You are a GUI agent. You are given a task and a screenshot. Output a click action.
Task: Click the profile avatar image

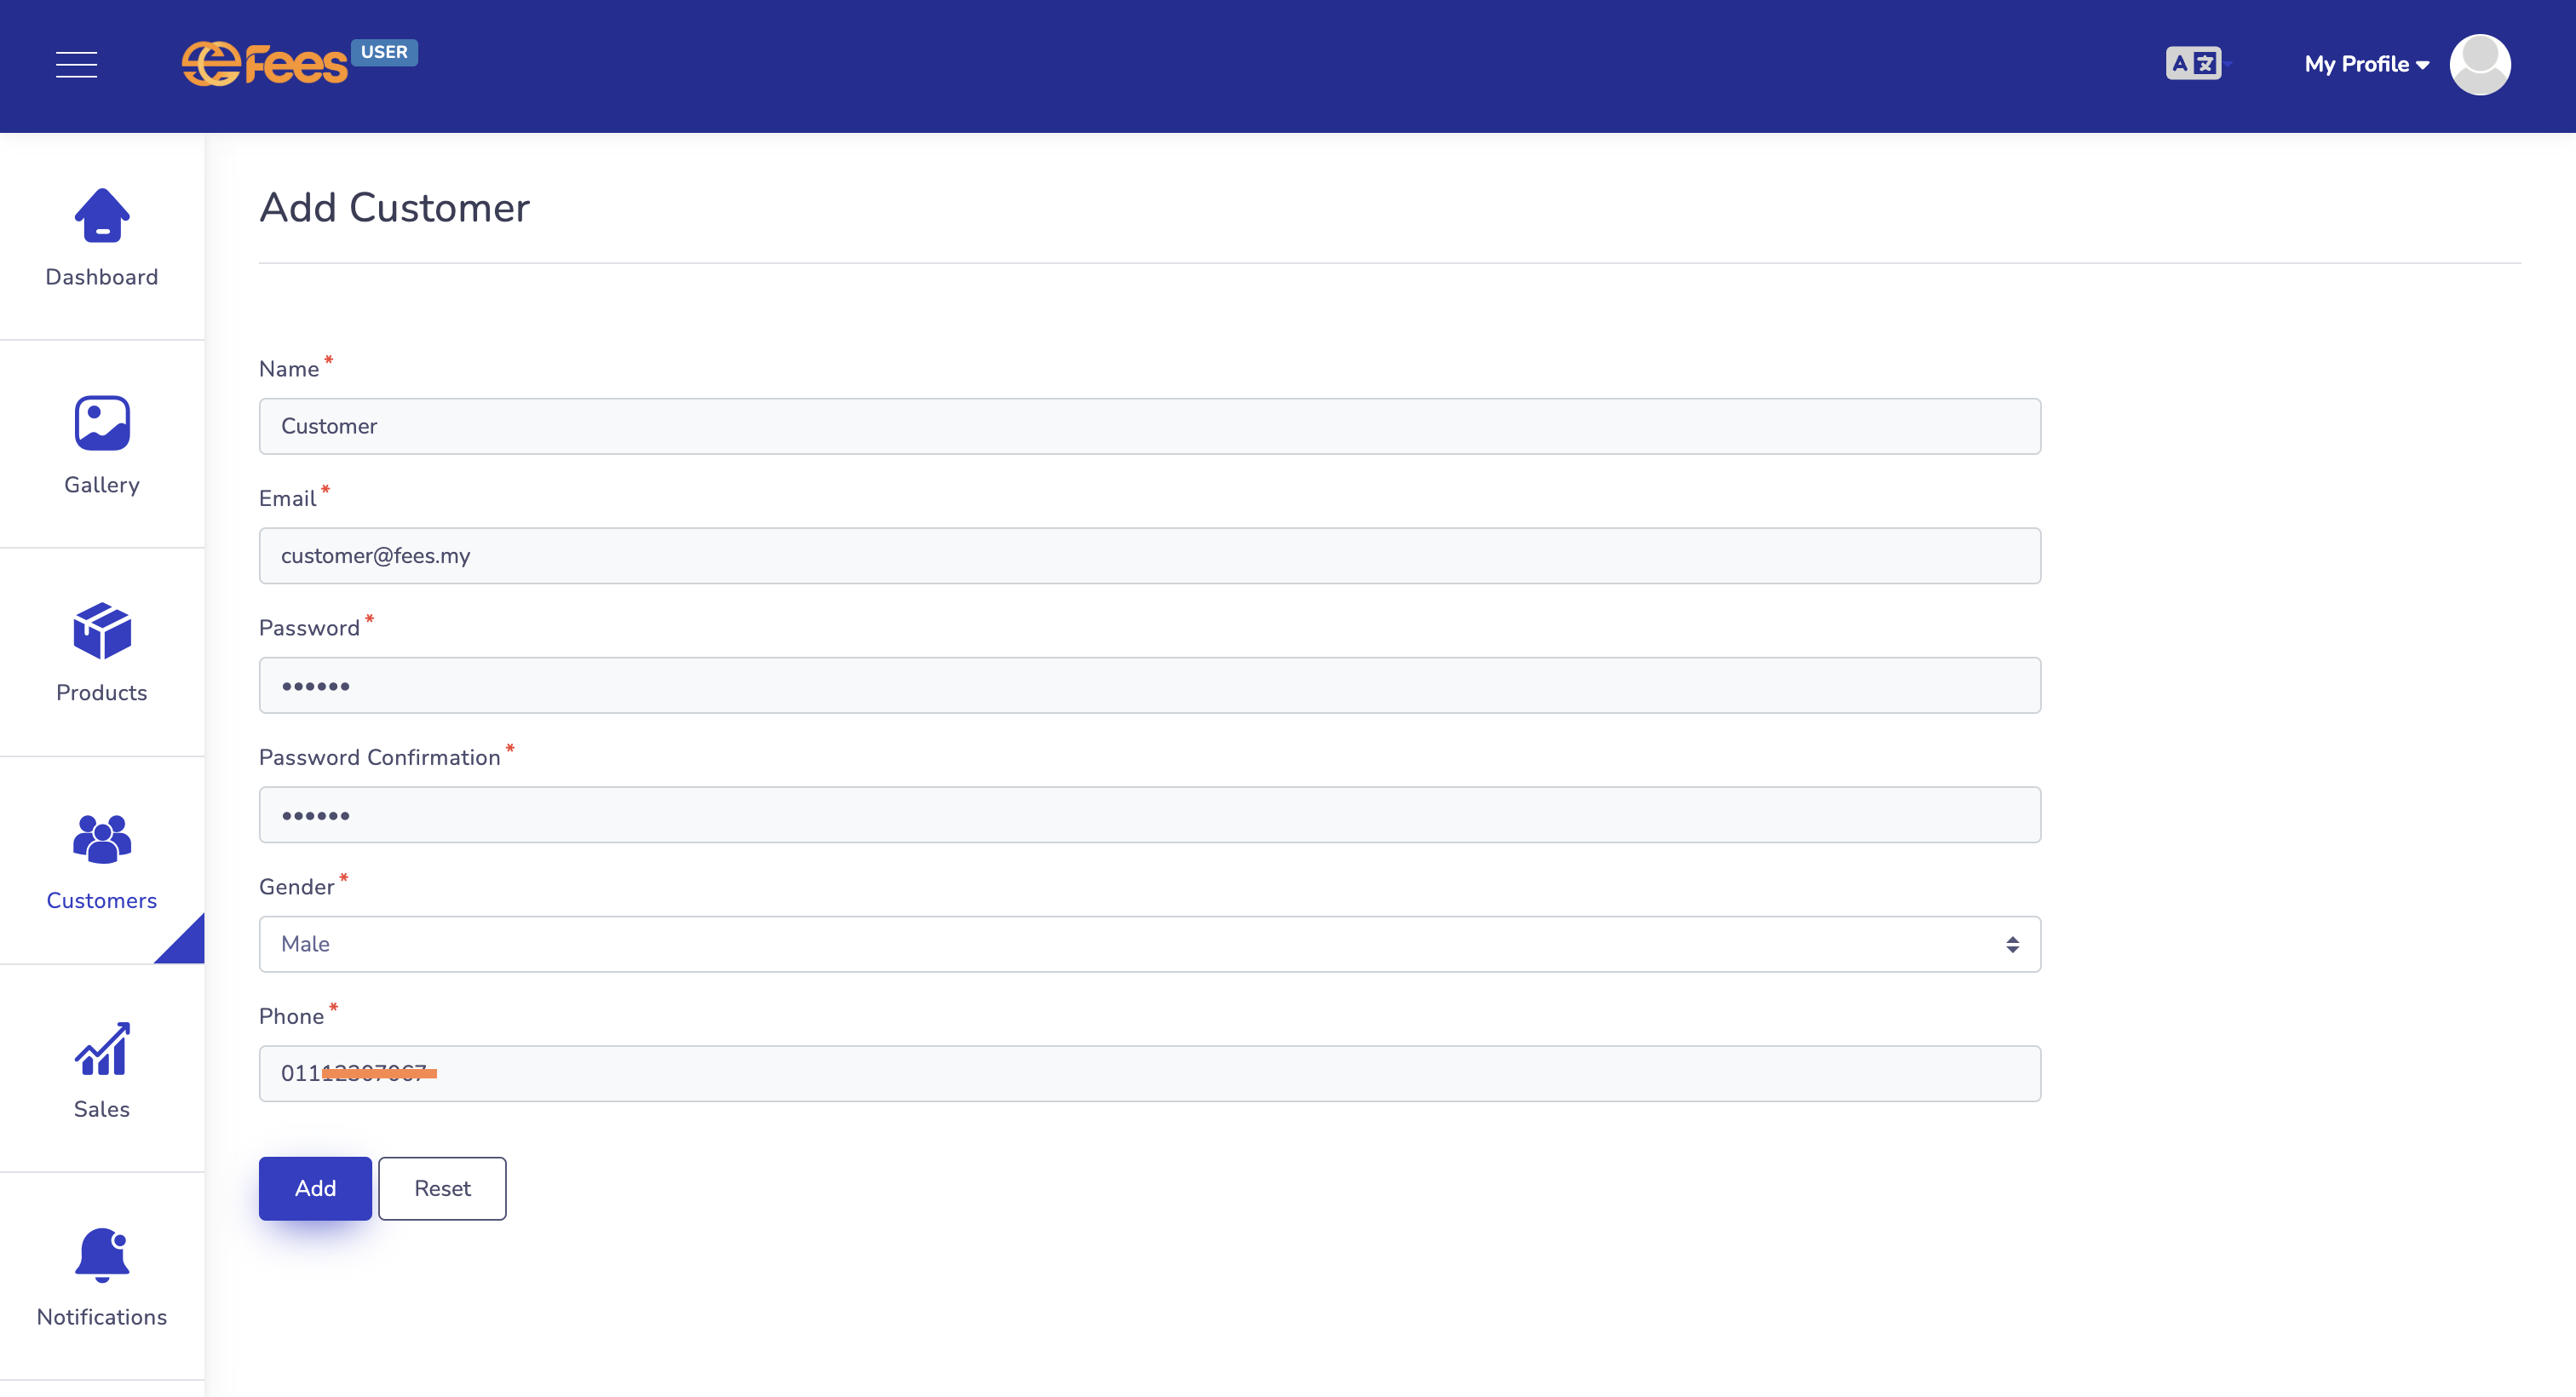(x=2476, y=66)
